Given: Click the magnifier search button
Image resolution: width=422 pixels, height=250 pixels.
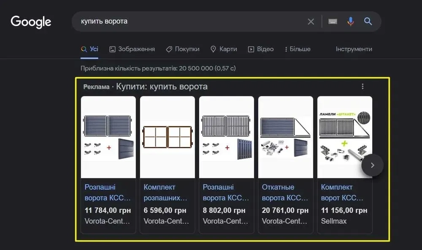Looking at the screenshot, I should click(368, 22).
